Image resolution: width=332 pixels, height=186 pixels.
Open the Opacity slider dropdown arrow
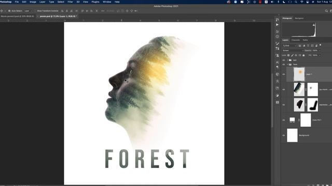pyautogui.click(x=320, y=51)
